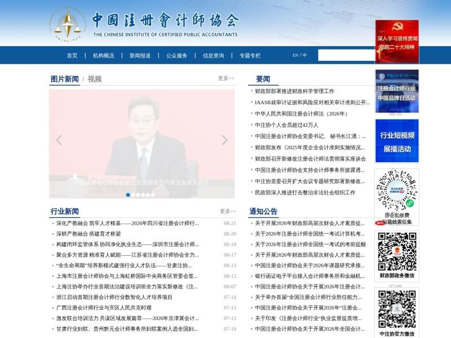Show previous slide with left arrow

coord(59,140)
